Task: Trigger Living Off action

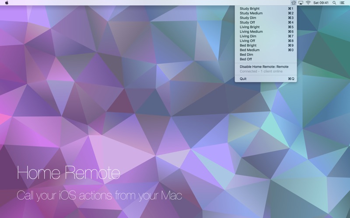Action: 266,41
